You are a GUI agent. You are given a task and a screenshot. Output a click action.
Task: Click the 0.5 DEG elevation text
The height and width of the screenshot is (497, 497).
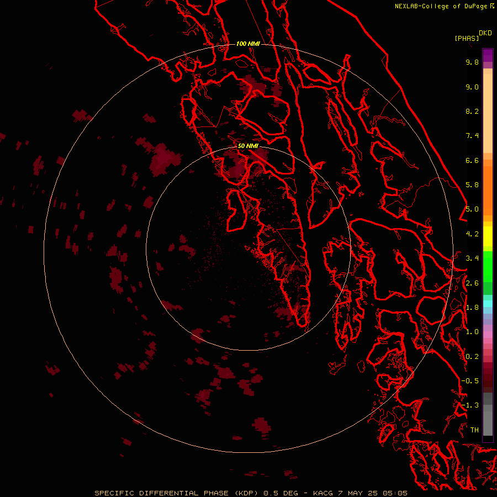click(281, 493)
